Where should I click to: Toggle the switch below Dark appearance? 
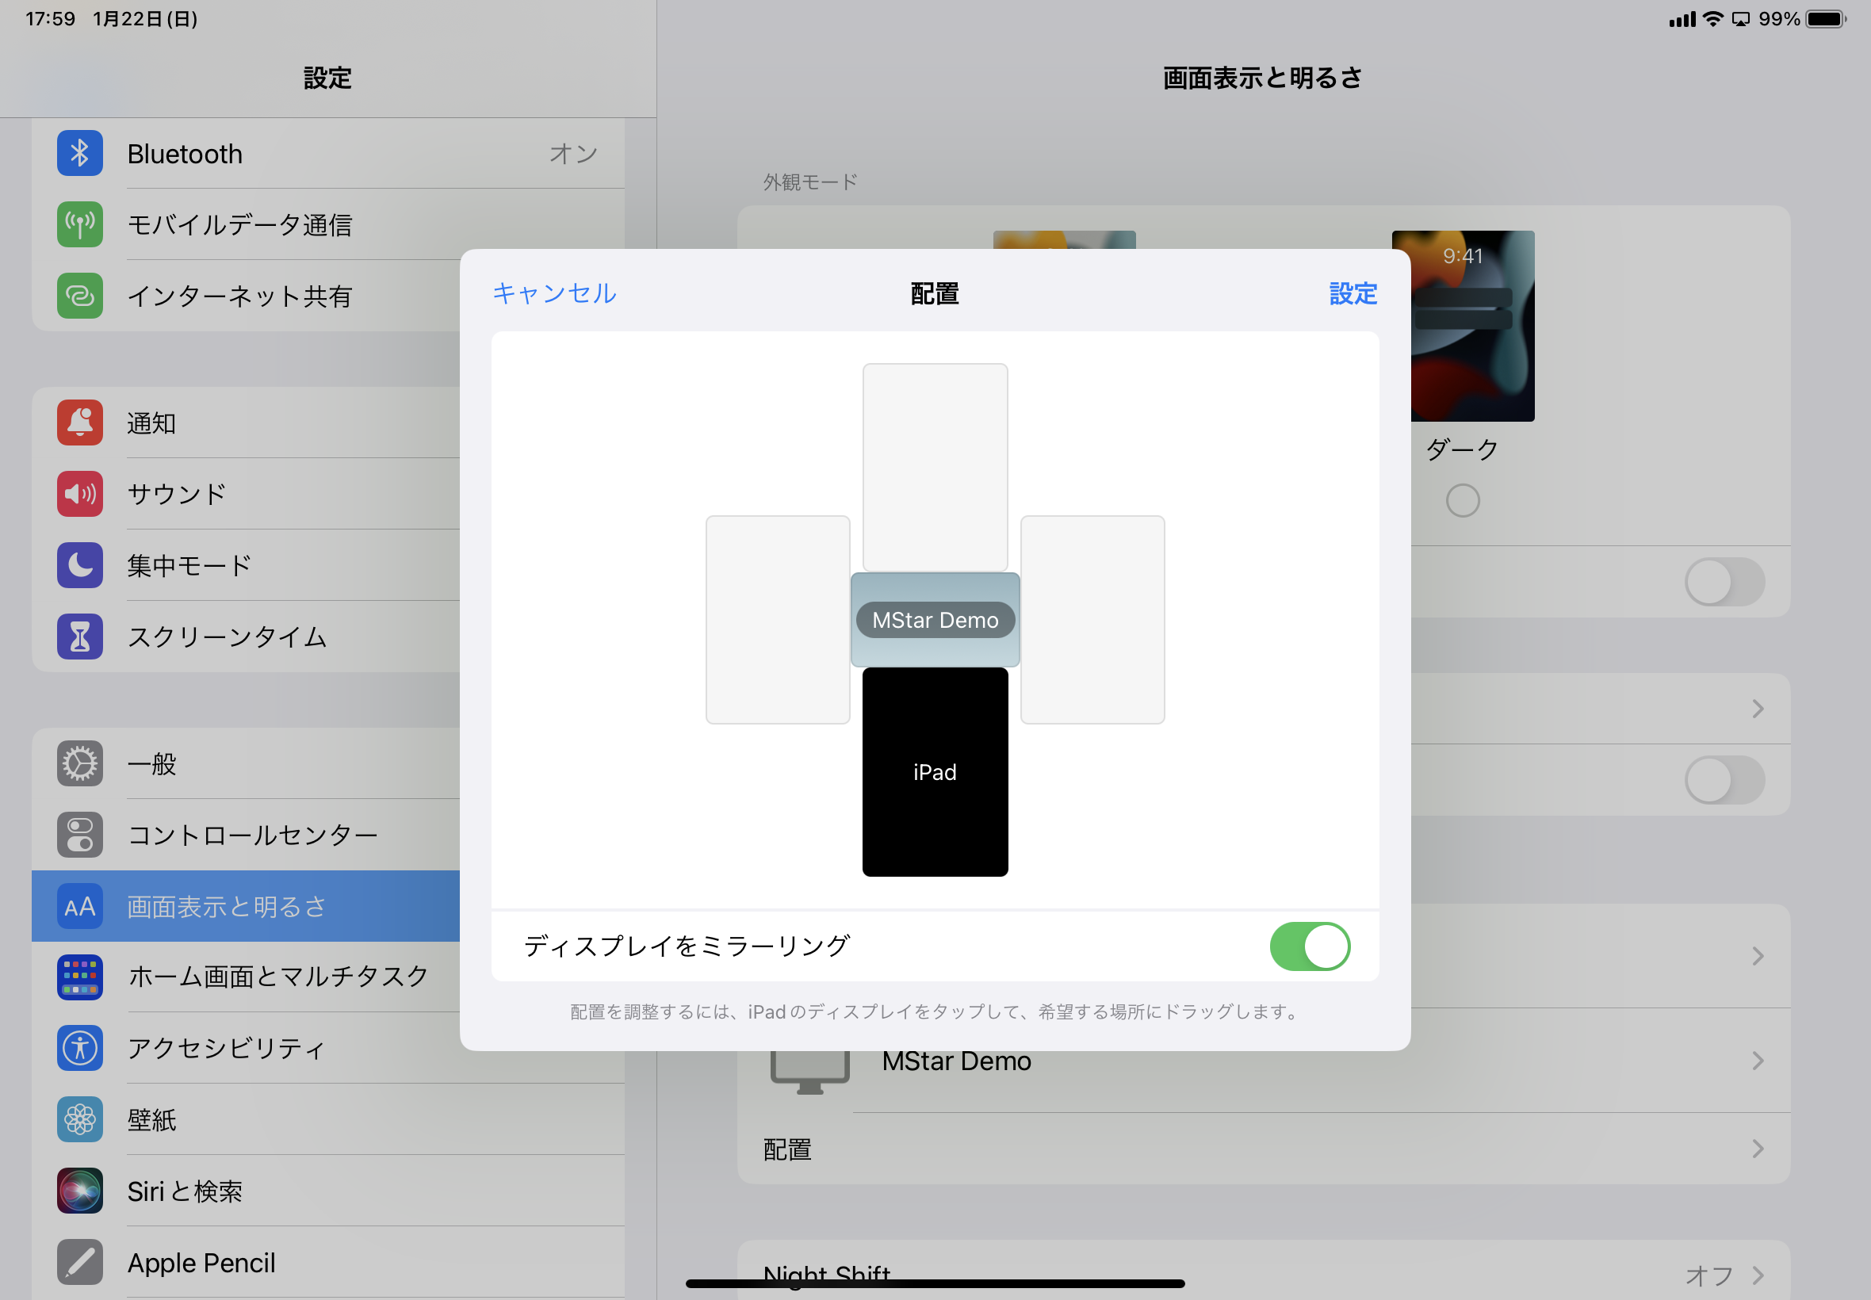[x=1724, y=582]
